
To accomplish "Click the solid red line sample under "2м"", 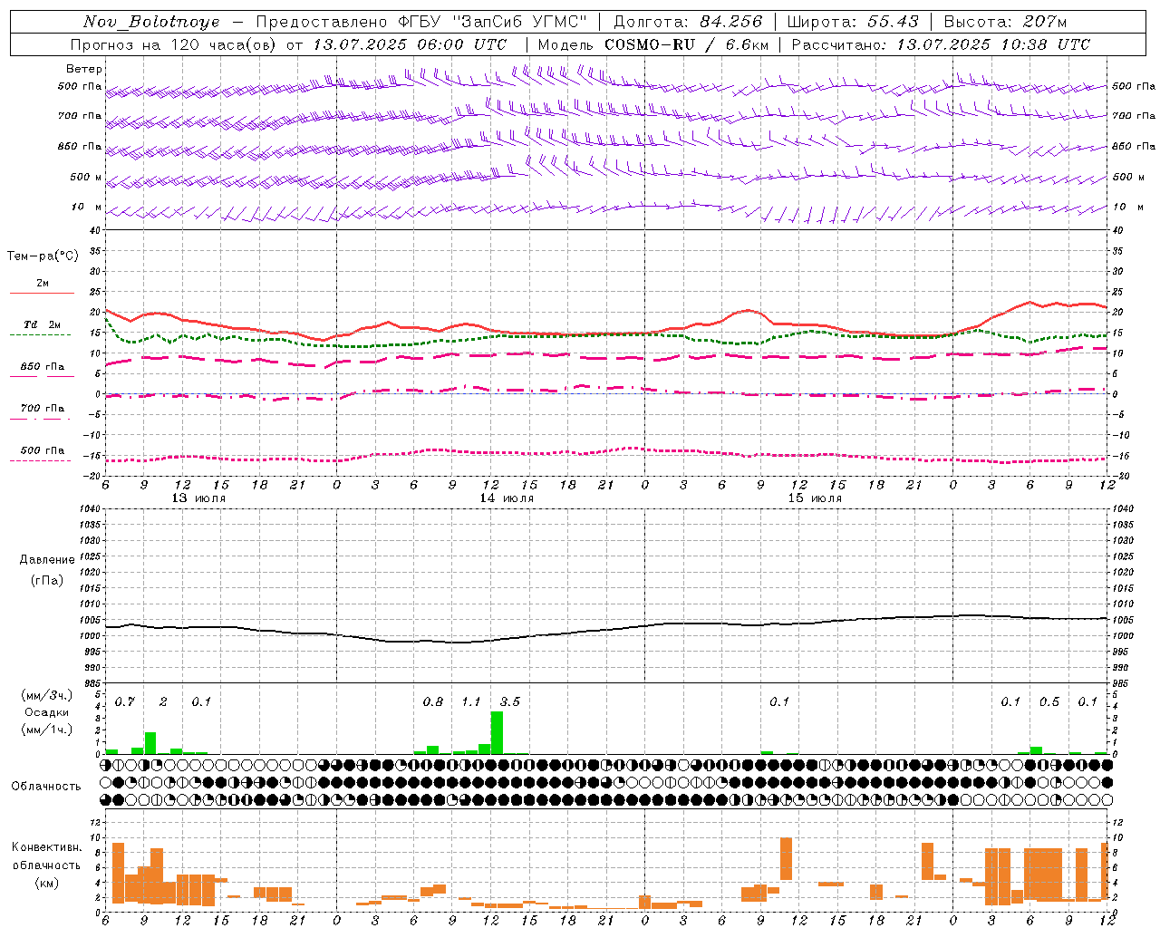I will 42,293.
